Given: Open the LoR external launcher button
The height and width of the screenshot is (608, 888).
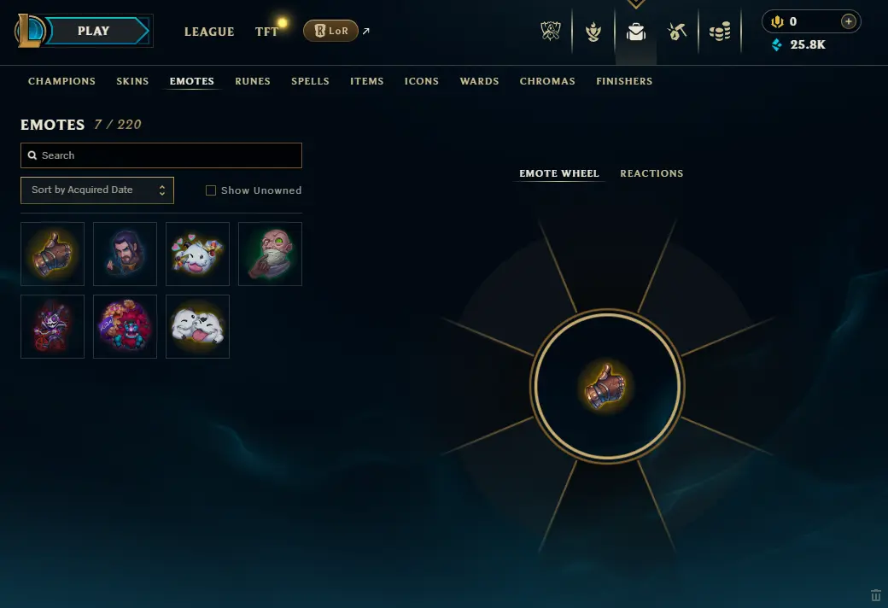Looking at the screenshot, I should coord(330,31).
